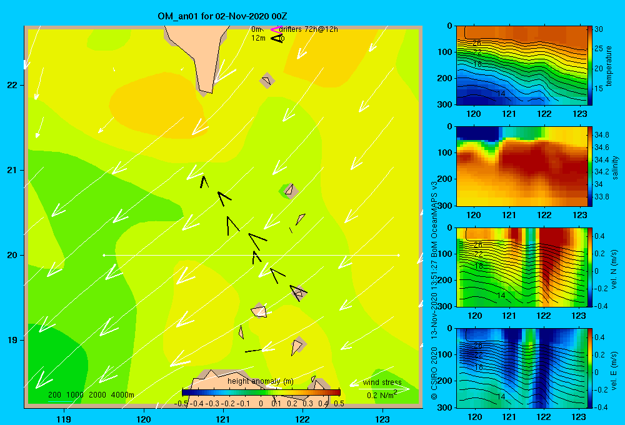Click latitude label 19 on main map

(12, 340)
